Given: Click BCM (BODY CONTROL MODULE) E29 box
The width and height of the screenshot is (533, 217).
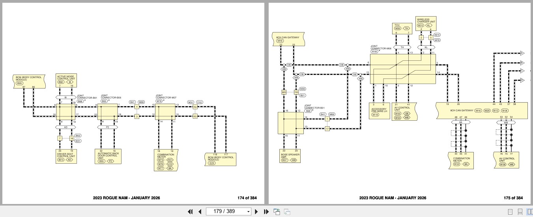Looking at the screenshot, I should 221,159.
